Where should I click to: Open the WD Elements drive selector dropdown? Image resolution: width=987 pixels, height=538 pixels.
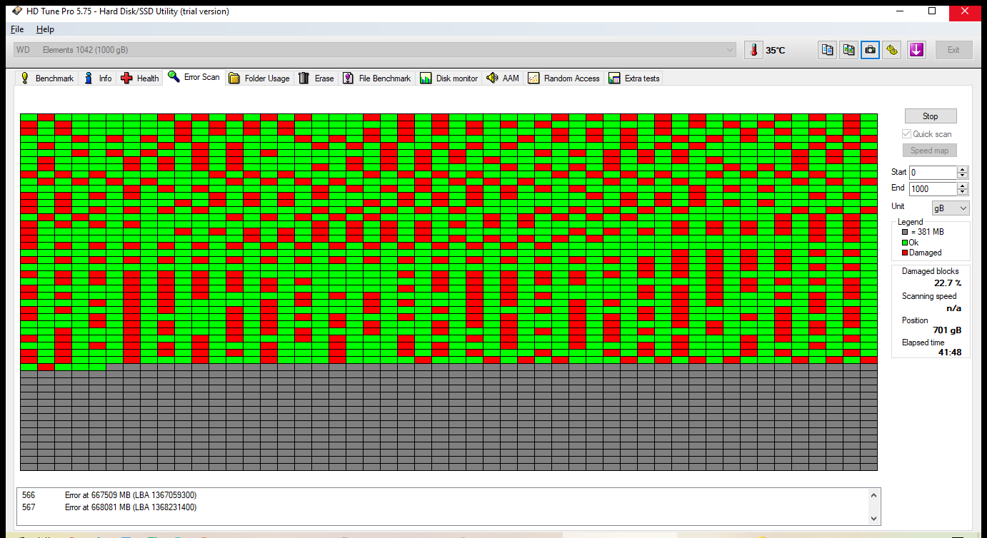375,50
